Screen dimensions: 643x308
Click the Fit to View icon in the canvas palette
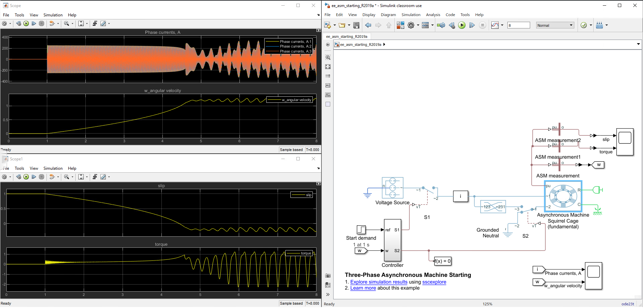click(328, 67)
